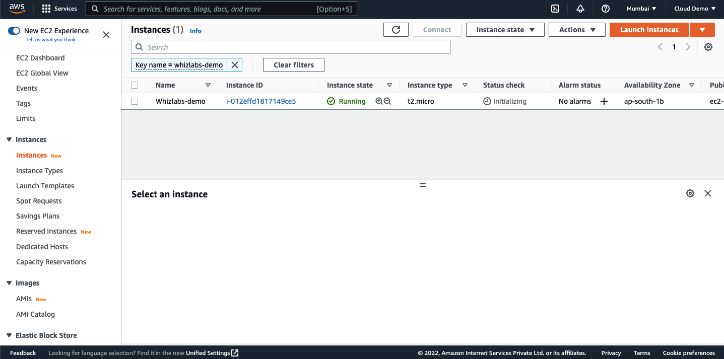Collapse the Images sidebar section
Viewport: 724px width, 359px height.
click(9, 283)
